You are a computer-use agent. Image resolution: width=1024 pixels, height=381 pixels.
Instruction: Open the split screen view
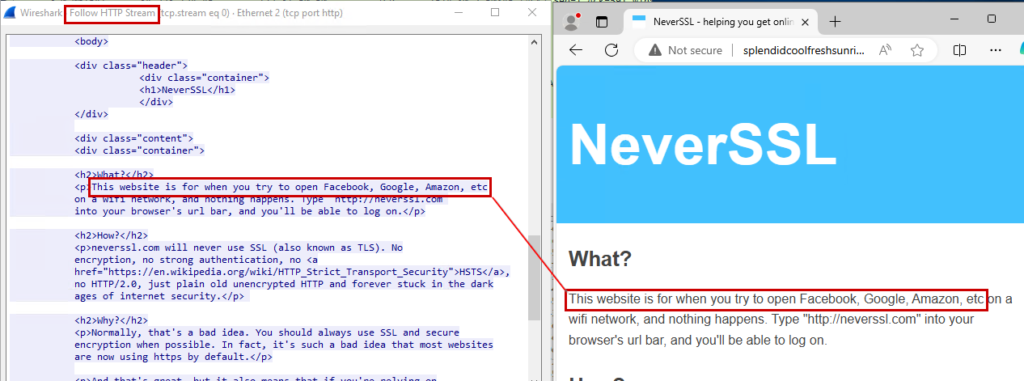click(959, 50)
